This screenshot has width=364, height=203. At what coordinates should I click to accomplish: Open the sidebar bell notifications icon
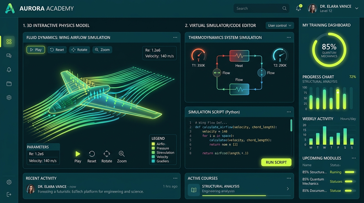9,70
